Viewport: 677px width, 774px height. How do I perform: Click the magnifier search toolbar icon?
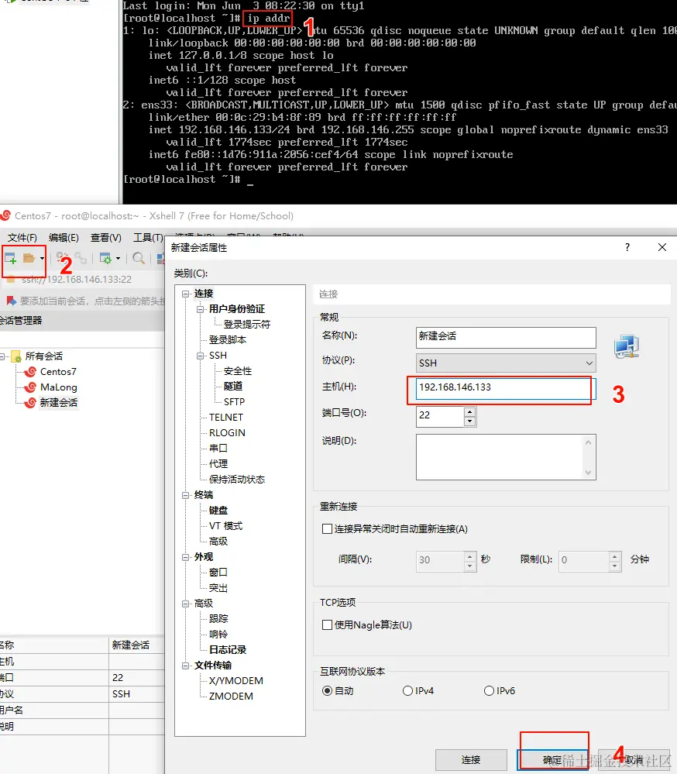(x=139, y=258)
